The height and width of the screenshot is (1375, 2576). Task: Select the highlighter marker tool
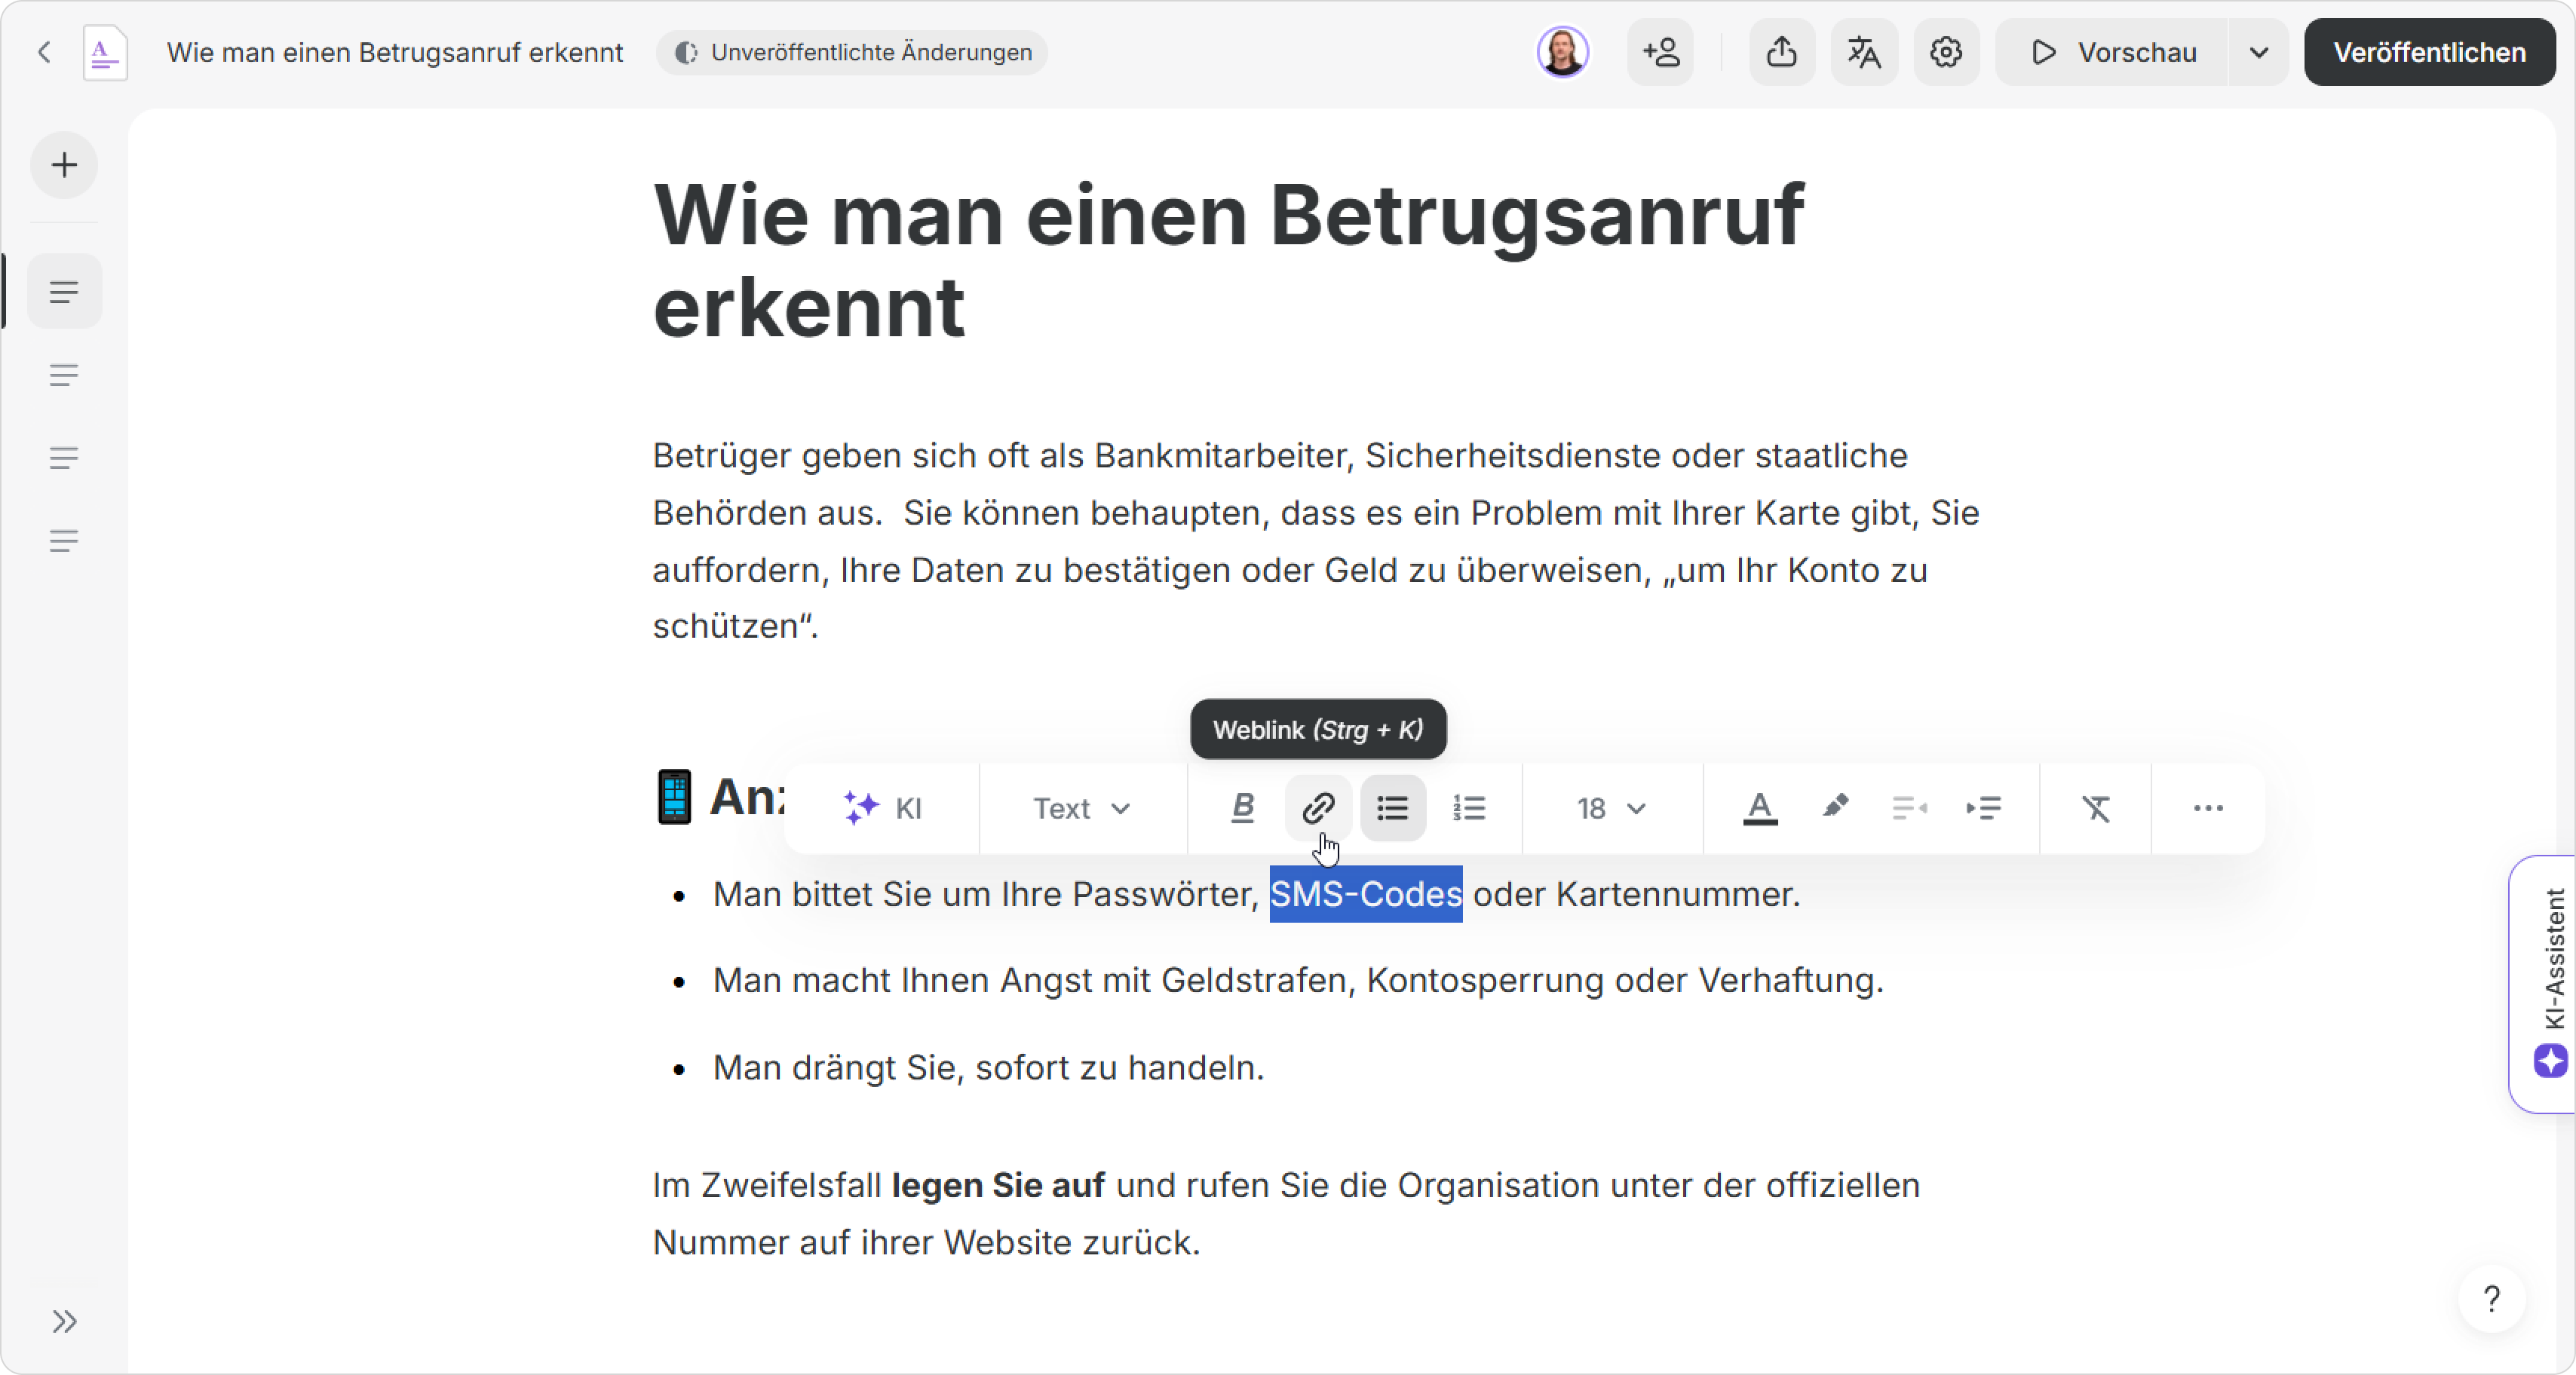(x=1835, y=806)
